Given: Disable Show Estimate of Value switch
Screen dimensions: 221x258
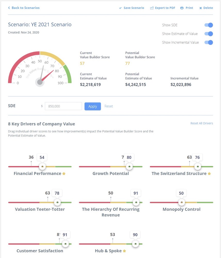Looking at the screenshot, I should pos(209,34).
